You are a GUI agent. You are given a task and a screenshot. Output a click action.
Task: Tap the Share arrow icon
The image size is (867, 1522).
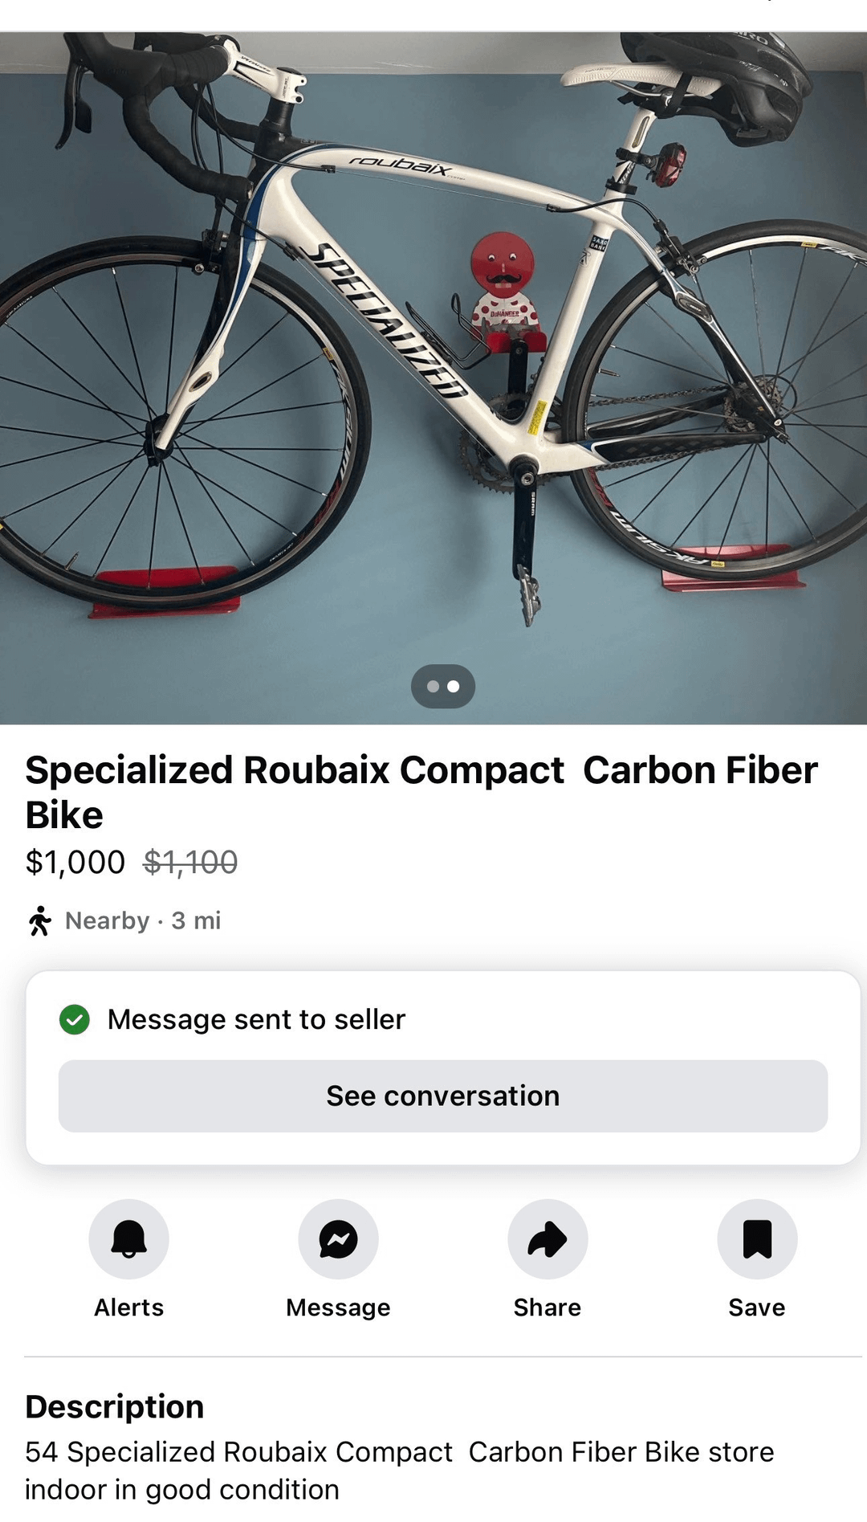(x=547, y=1238)
